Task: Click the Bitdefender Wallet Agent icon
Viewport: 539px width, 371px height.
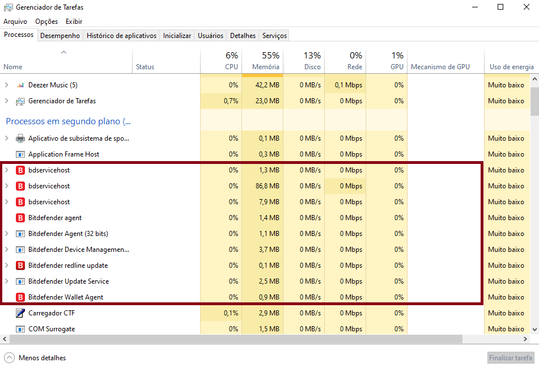Action: coord(20,297)
